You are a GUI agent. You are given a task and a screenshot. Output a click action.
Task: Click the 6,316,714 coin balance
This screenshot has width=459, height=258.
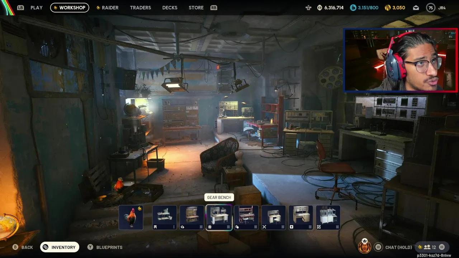(x=334, y=8)
